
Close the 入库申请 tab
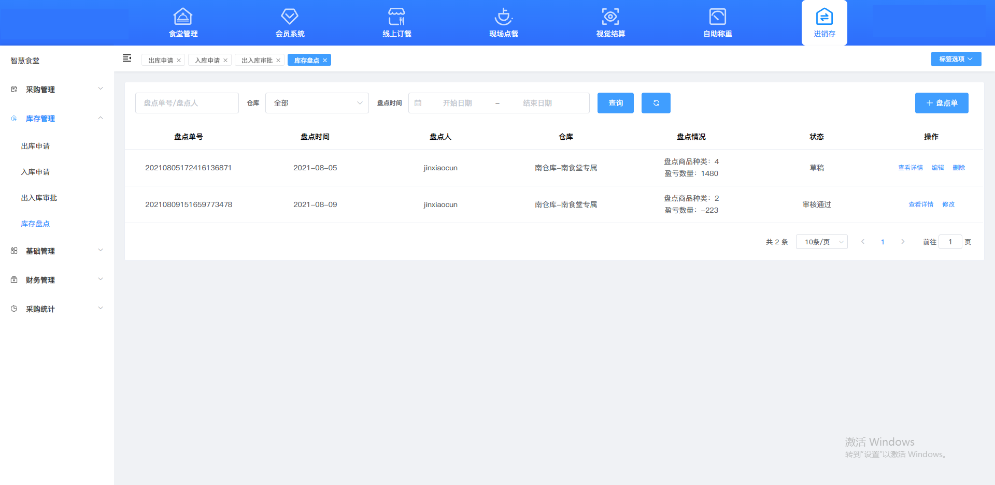point(225,60)
